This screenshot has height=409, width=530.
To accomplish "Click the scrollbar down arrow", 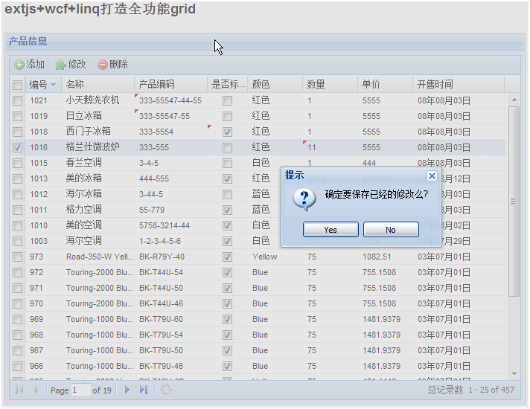I will (514, 373).
